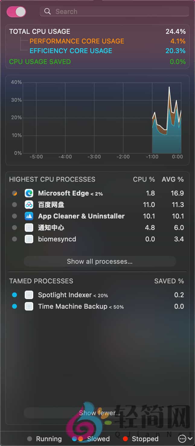
Task: Open the App Cleaner & Uninstaller icon
Action: [29, 216]
